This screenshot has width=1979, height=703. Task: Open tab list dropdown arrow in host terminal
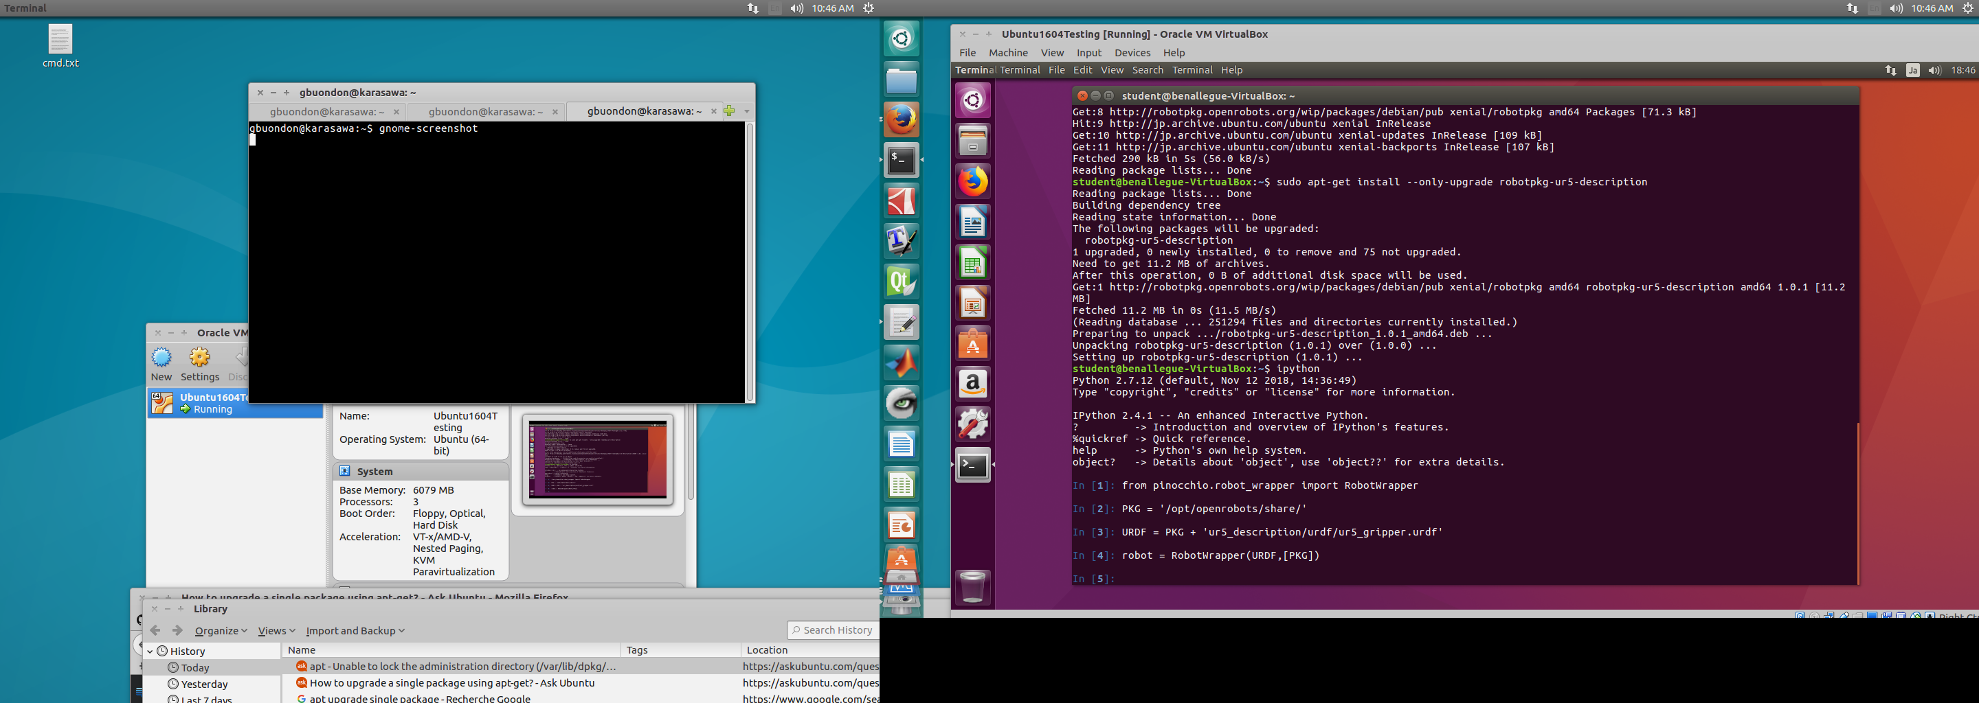[747, 111]
